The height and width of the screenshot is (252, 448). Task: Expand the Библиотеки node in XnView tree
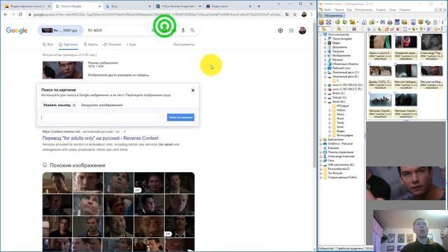click(x=321, y=139)
